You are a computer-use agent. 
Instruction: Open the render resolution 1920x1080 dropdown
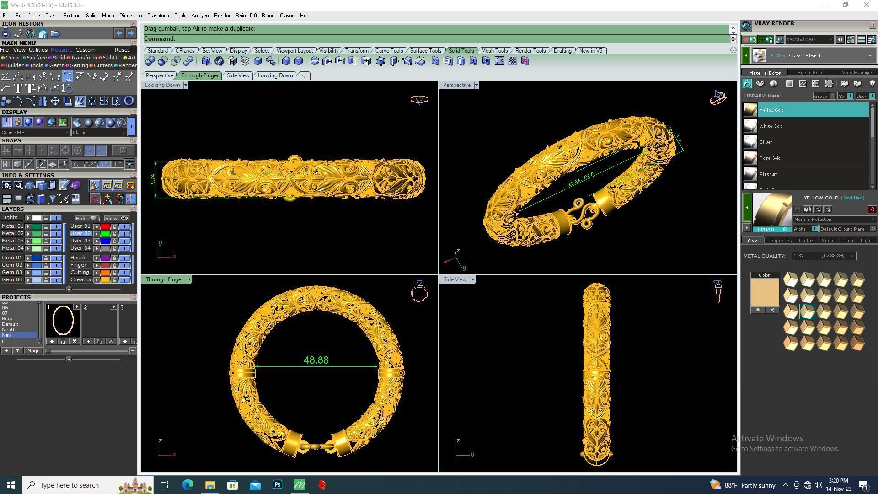tap(809, 40)
